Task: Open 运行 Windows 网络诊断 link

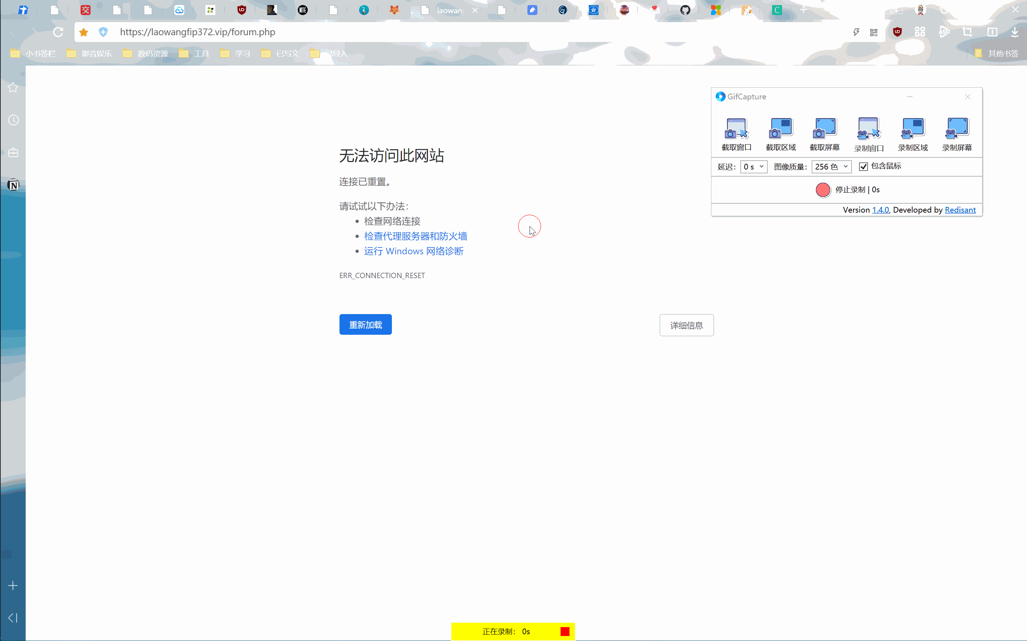Action: click(413, 251)
